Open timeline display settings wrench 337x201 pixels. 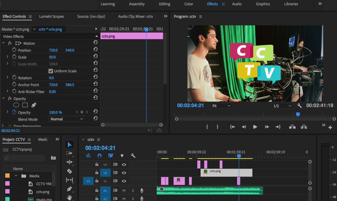pyautogui.click(x=133, y=156)
